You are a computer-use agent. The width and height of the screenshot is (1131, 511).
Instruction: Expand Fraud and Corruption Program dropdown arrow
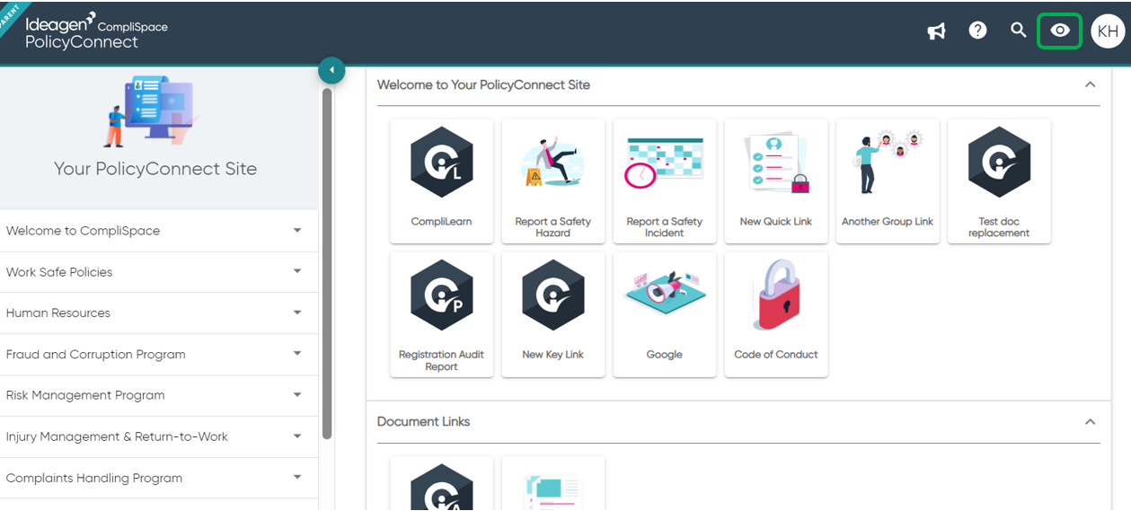297,354
